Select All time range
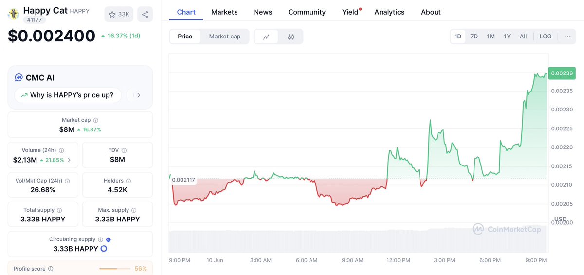Viewport: 584px width, 275px height. (523, 37)
